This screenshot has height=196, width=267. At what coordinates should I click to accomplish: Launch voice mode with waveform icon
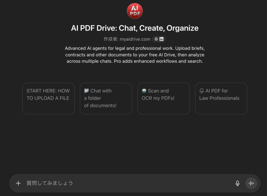(251, 183)
